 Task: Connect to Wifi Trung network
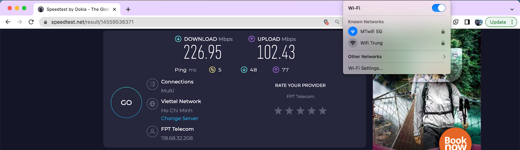coord(396,43)
